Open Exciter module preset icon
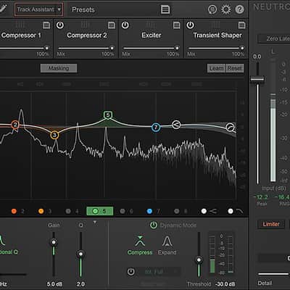290x290 pixels. click(x=177, y=25)
